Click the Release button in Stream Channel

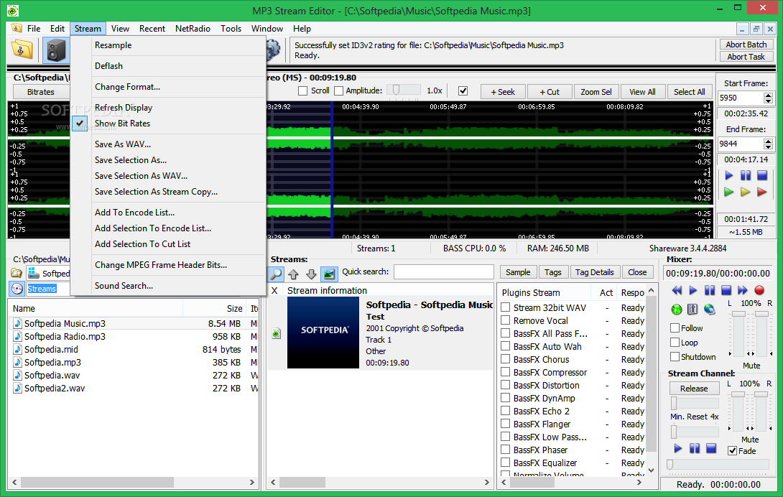[x=694, y=389]
